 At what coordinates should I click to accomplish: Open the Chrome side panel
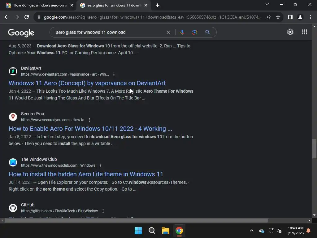click(290, 17)
